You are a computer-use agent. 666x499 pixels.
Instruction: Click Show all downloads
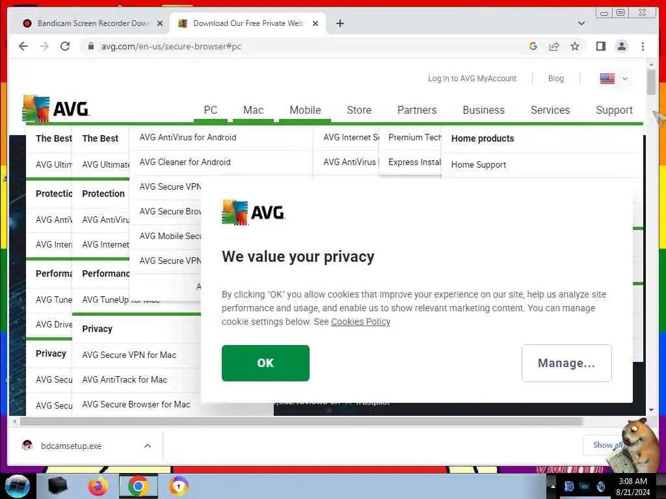tap(607, 445)
